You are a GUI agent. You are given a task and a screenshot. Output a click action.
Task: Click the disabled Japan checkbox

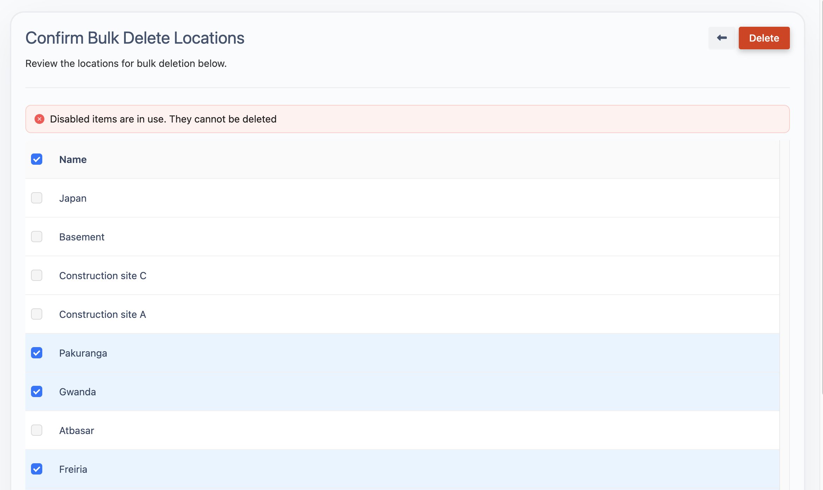(x=37, y=198)
